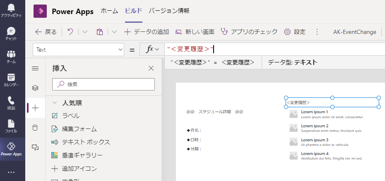
Task: Open more apps ellipsis in sidebar
Action: pos(11,172)
